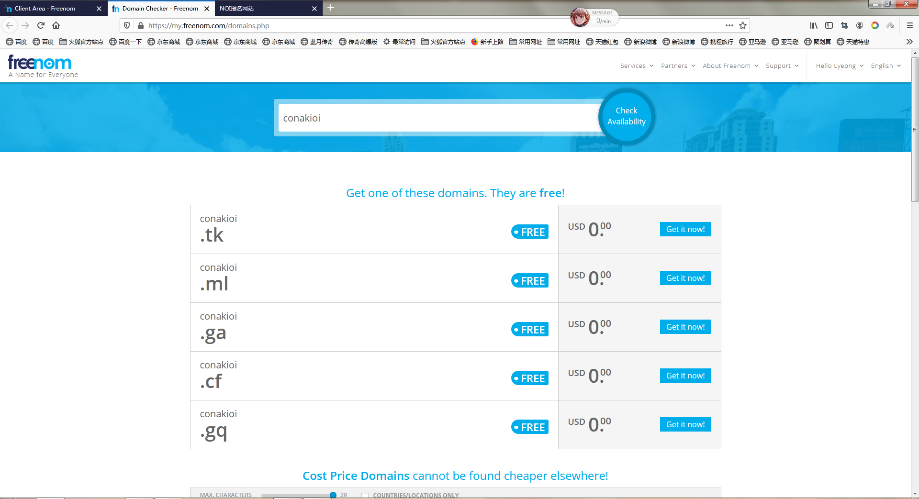
Task: Open the page actions three-dot menu
Action: click(x=729, y=25)
